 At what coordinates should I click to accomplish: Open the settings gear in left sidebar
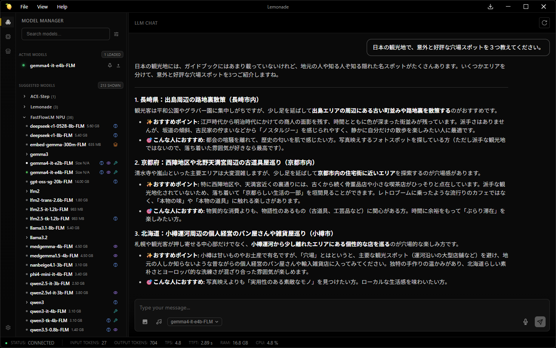[x=8, y=328]
